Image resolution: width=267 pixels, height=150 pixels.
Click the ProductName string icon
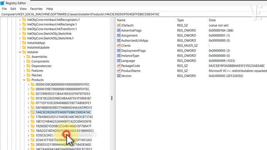(x=118, y=71)
